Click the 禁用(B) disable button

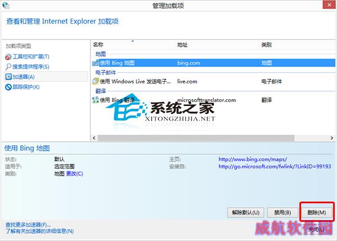pyautogui.click(x=283, y=213)
